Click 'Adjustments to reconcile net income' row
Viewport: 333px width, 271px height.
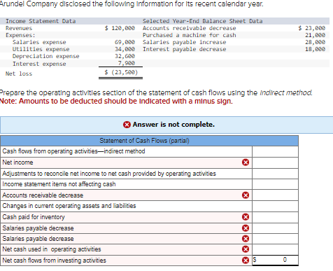[126, 174]
